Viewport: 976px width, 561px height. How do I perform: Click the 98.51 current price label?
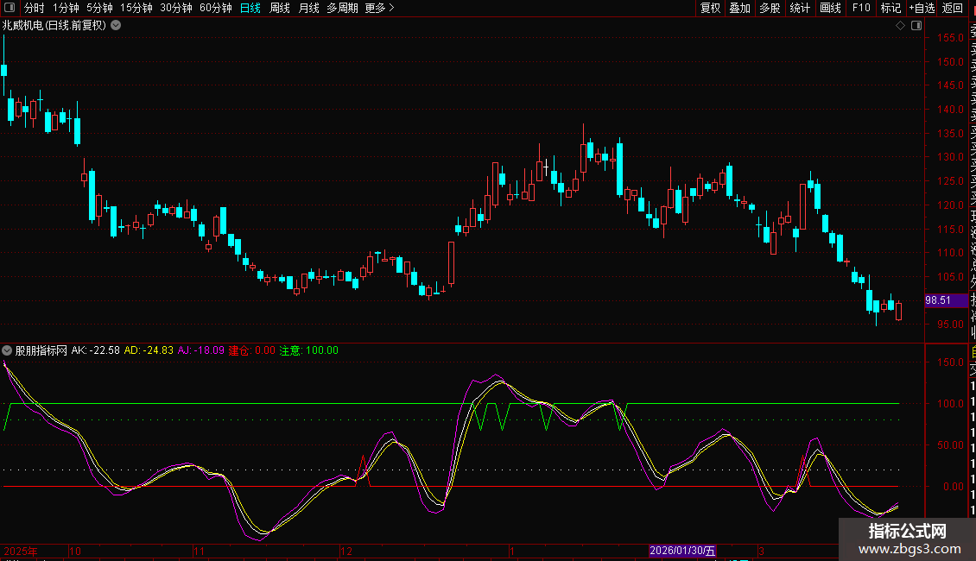tap(947, 300)
